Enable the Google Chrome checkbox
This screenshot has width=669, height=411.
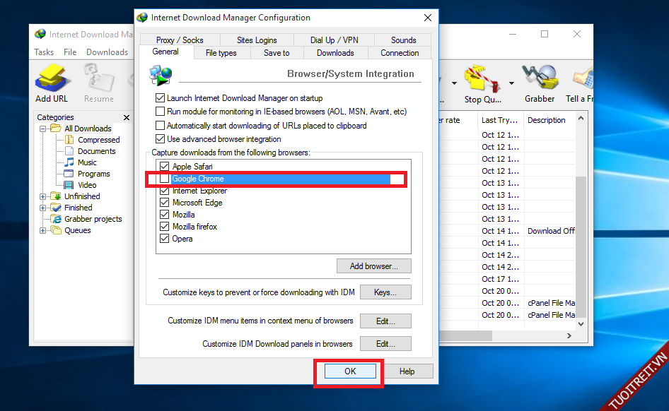164,179
